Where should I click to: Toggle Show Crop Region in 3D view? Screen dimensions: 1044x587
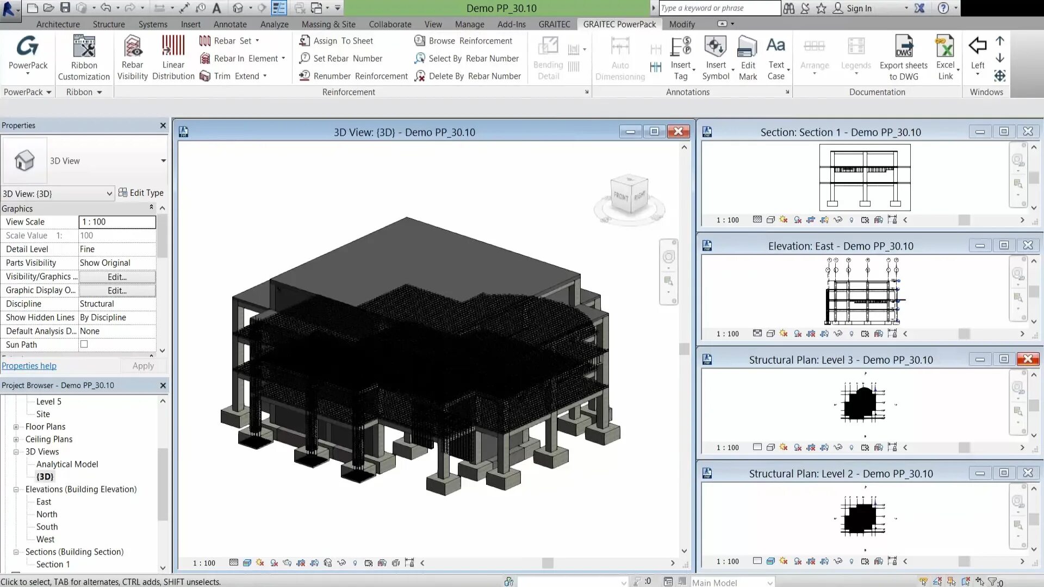pyautogui.click(x=314, y=563)
